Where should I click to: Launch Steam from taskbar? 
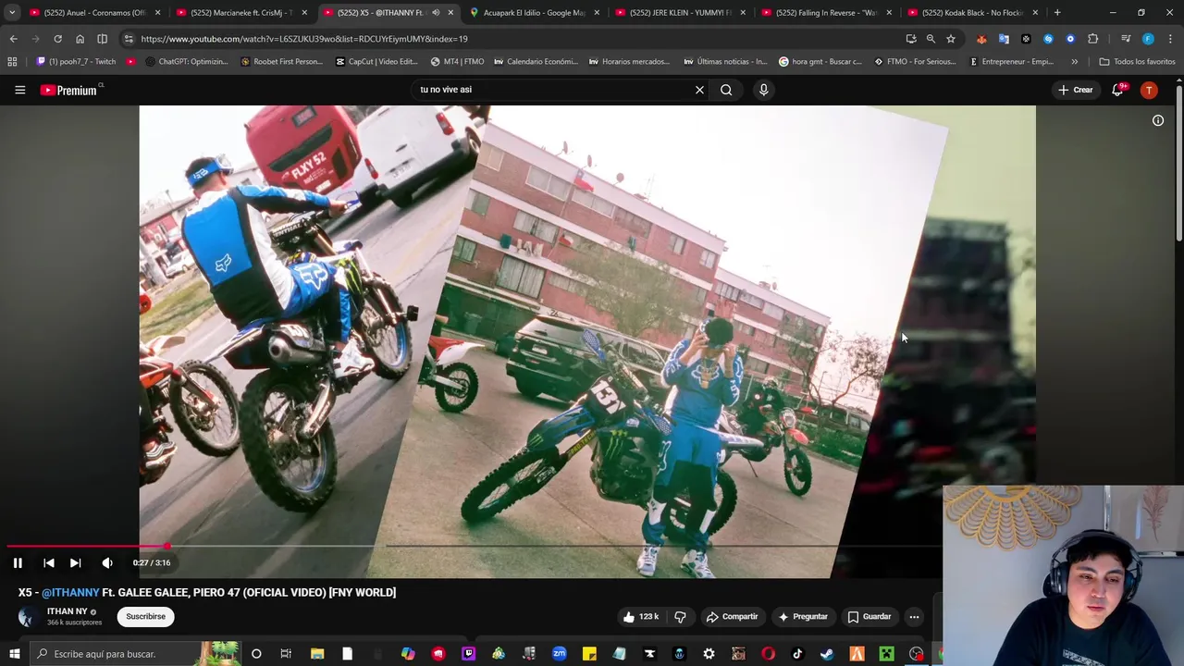point(827,654)
